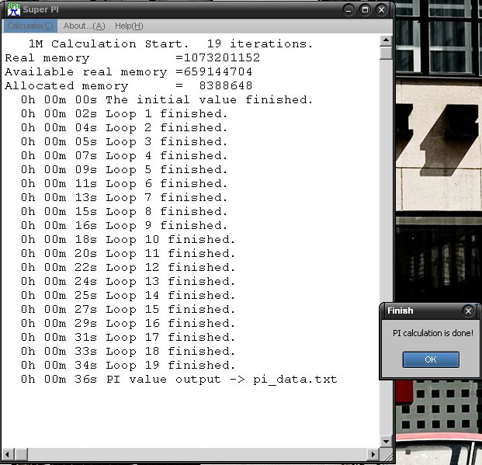
Task: Click the 'Loop 10 finished.' line
Action: click(x=128, y=240)
